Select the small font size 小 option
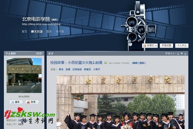Viewport: 193px width, 129px height. (186, 54)
